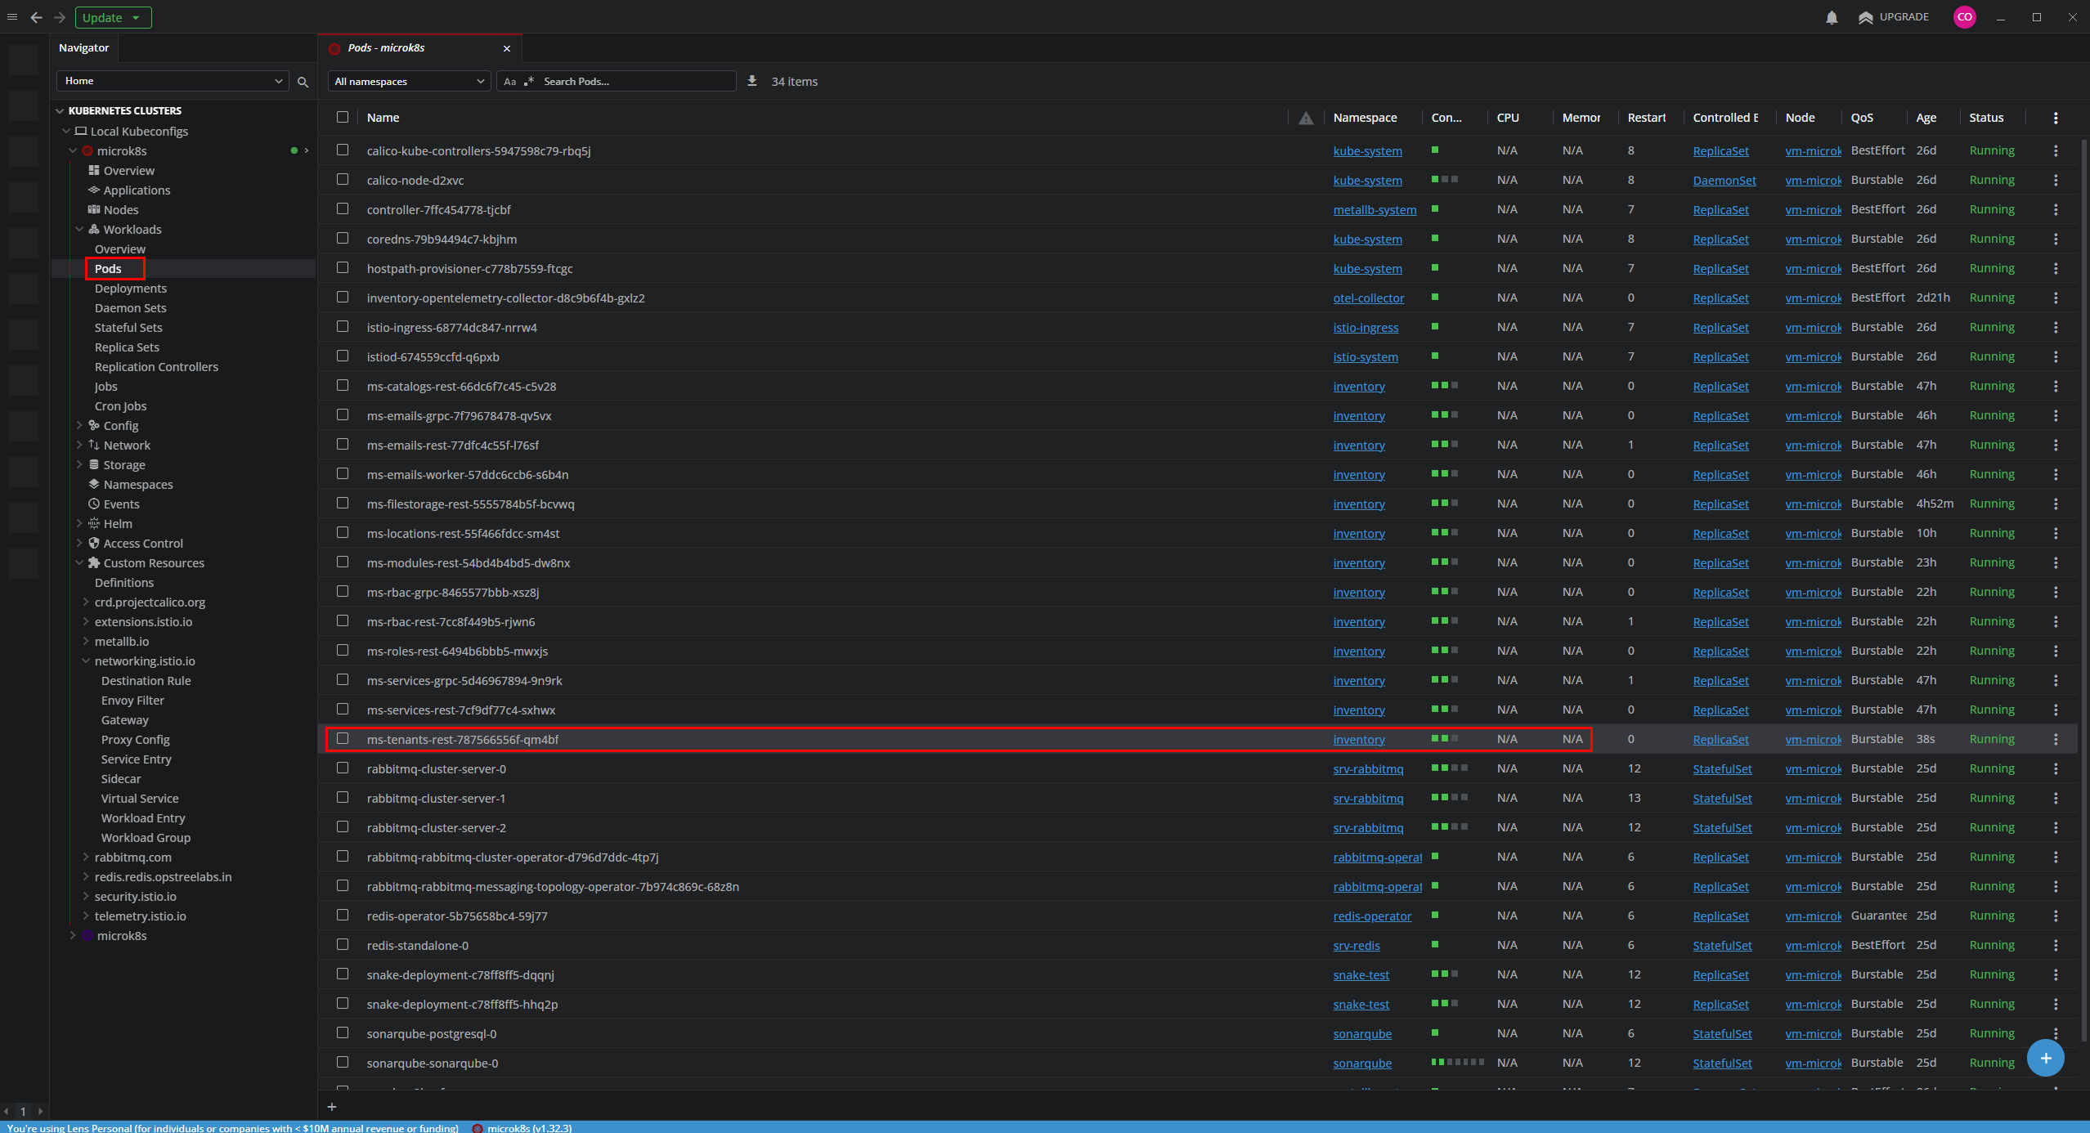Open the hamburger menu icon

12,17
